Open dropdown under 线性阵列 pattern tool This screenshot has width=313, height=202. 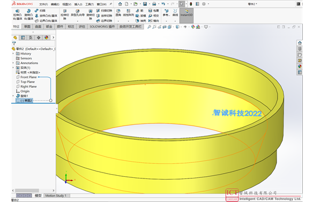(128, 21)
